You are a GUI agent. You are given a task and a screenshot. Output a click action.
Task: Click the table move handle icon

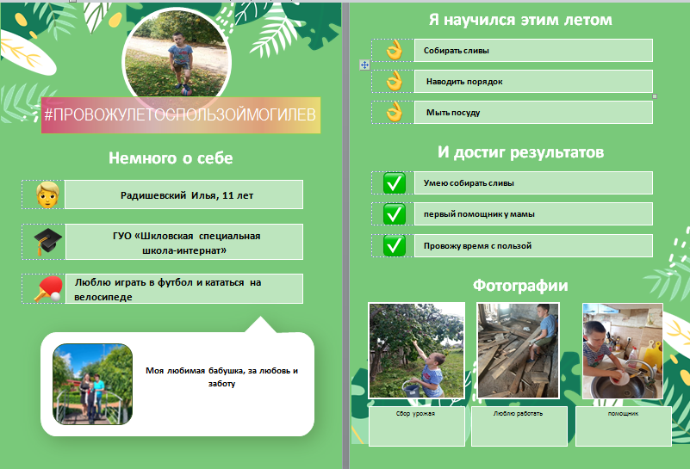[364, 65]
